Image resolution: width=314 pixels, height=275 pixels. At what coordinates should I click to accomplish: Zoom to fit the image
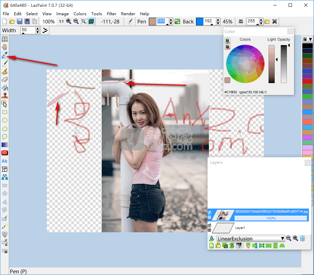[x=84, y=21]
